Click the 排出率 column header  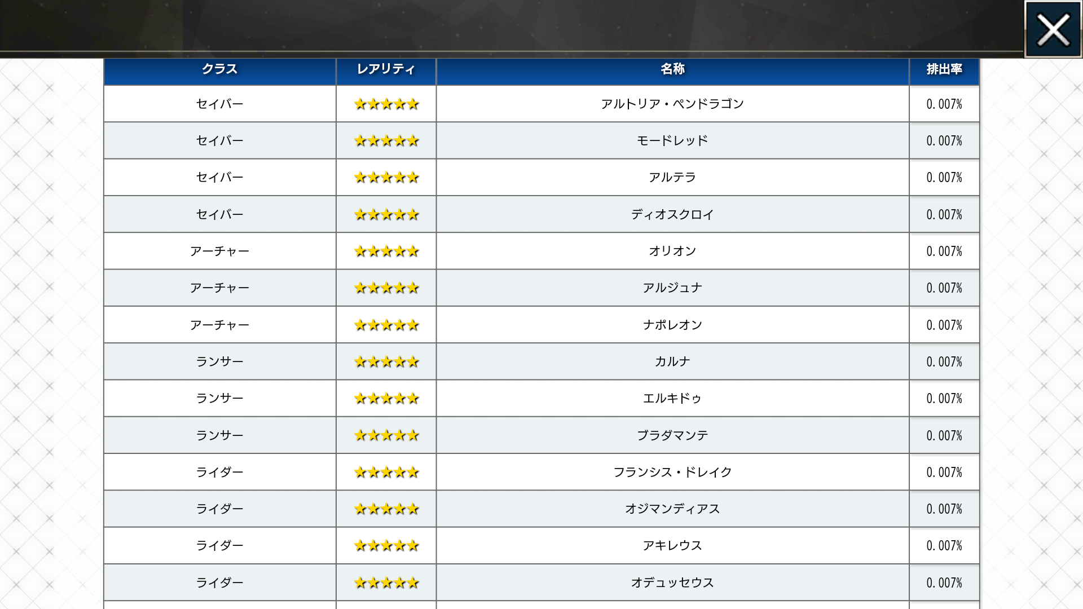coord(944,69)
